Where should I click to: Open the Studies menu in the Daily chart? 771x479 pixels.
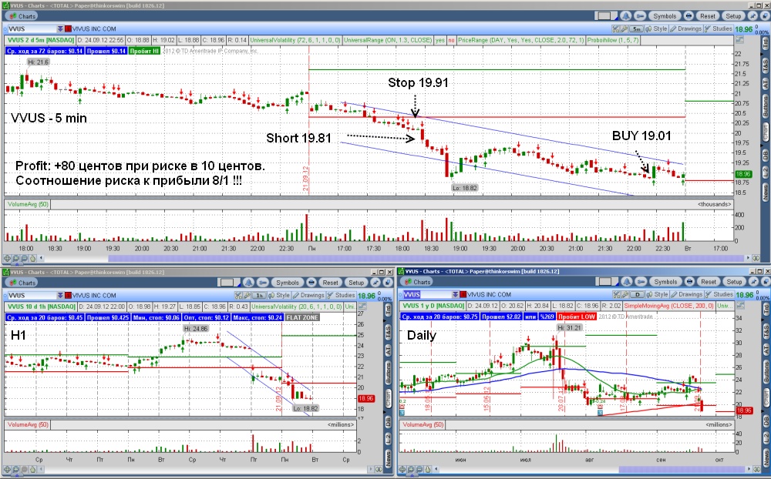pos(719,294)
